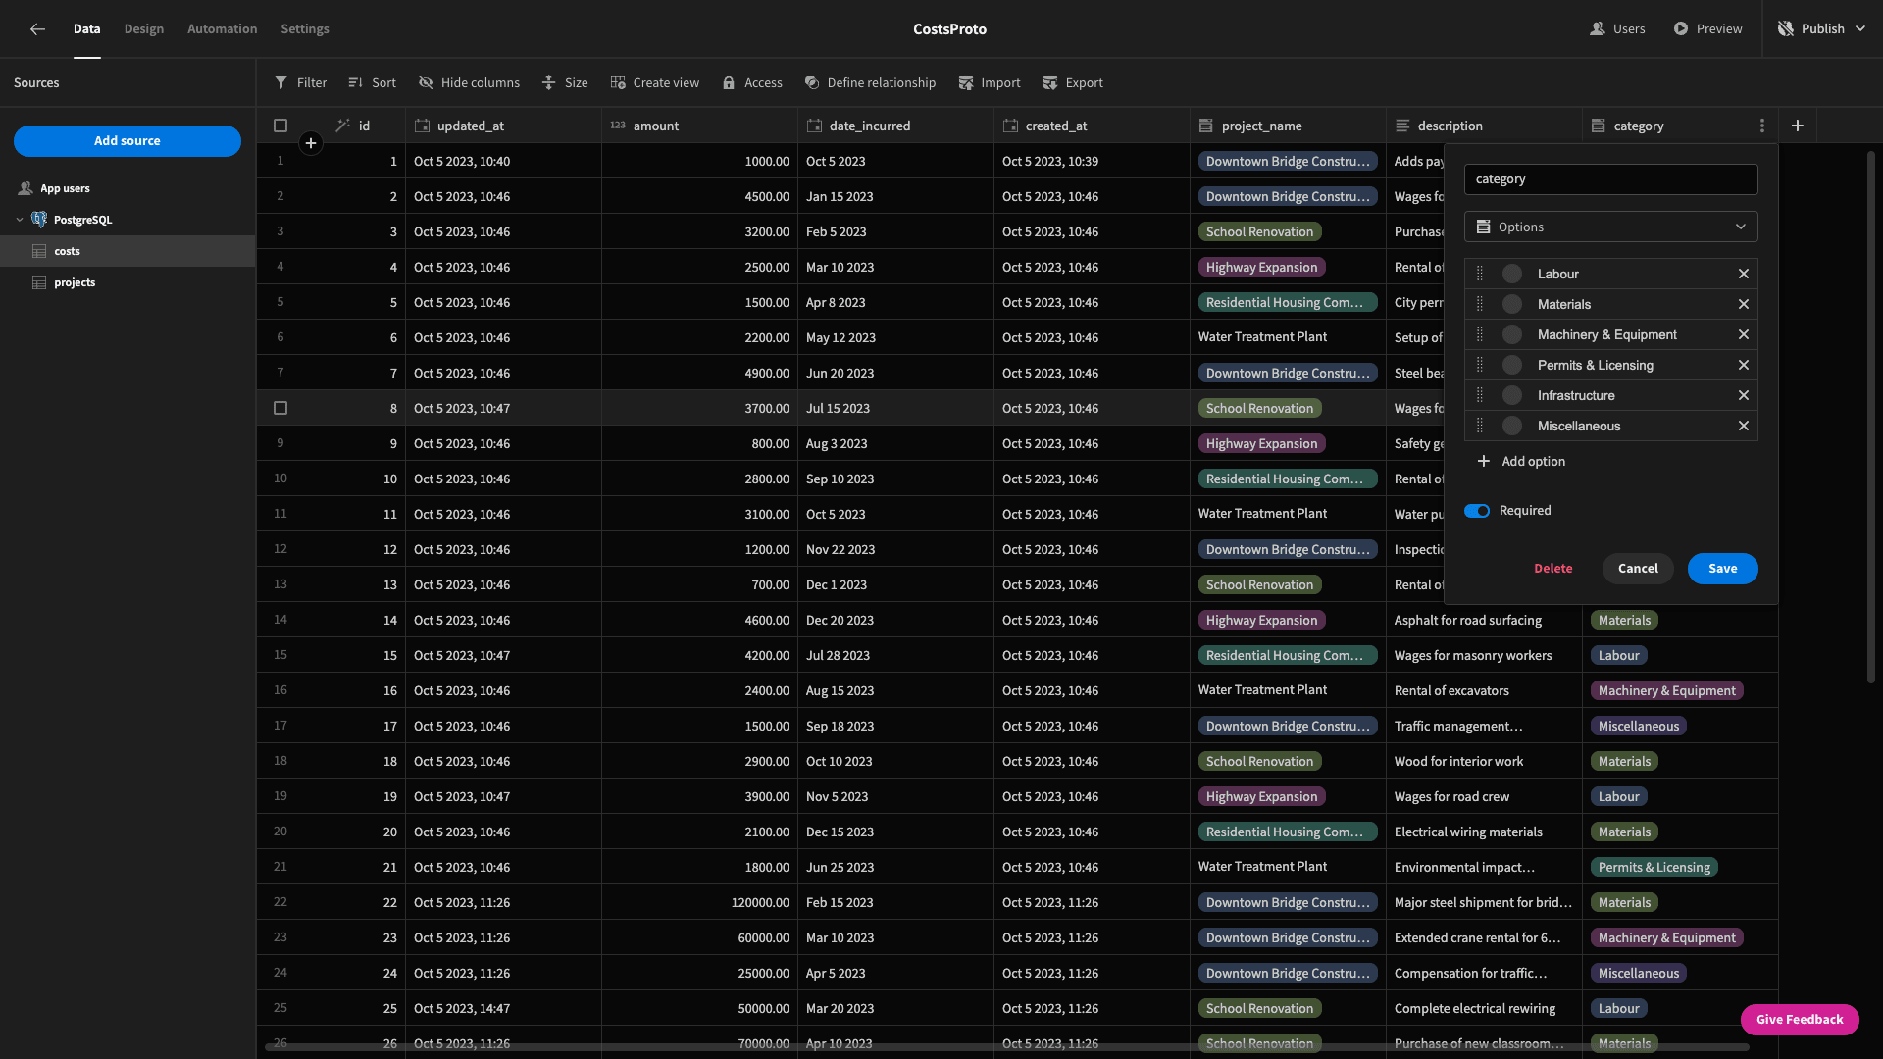Add a new column with plus icon
Screen dimensions: 1883x1059
tap(1797, 126)
